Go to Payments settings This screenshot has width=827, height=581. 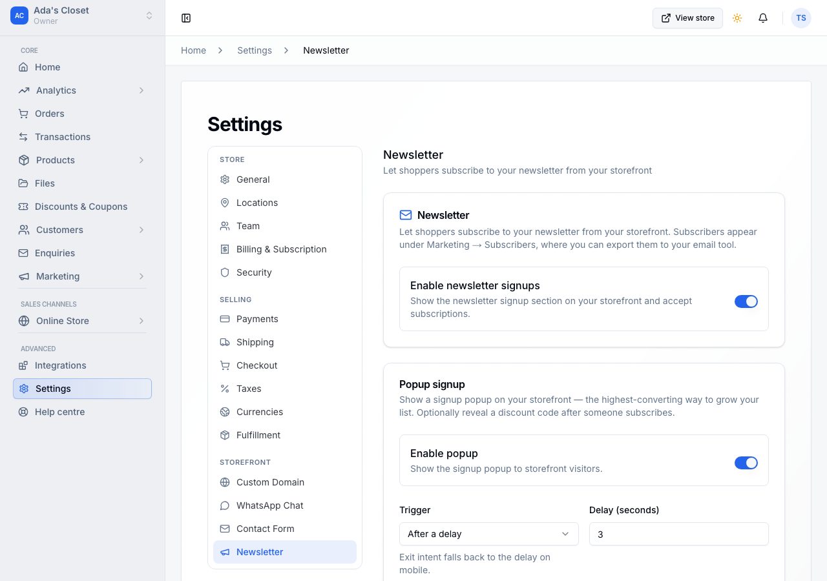[x=285, y=319]
